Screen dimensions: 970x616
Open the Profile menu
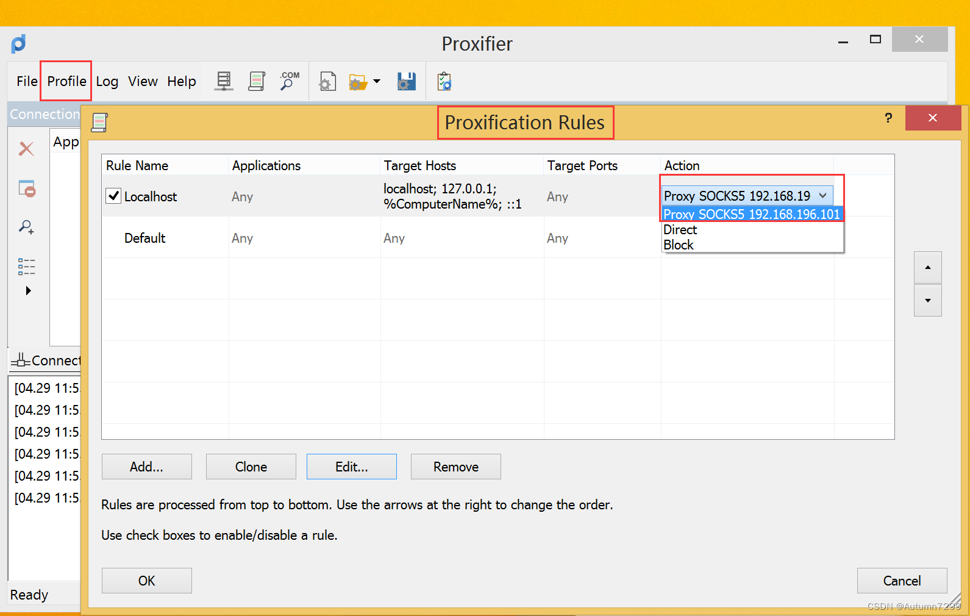(66, 81)
